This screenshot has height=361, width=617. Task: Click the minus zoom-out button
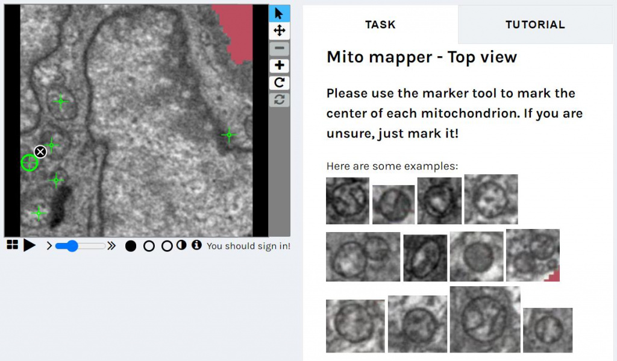(279, 49)
